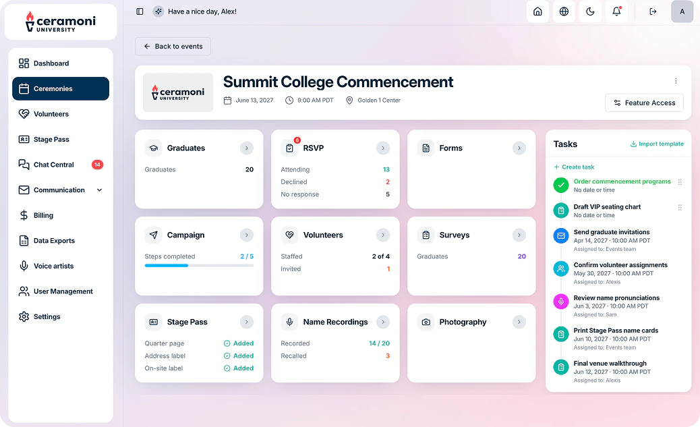700x427 pixels.
Task: Open Stage Pass in sidebar menu
Action: pyautogui.click(x=61, y=140)
